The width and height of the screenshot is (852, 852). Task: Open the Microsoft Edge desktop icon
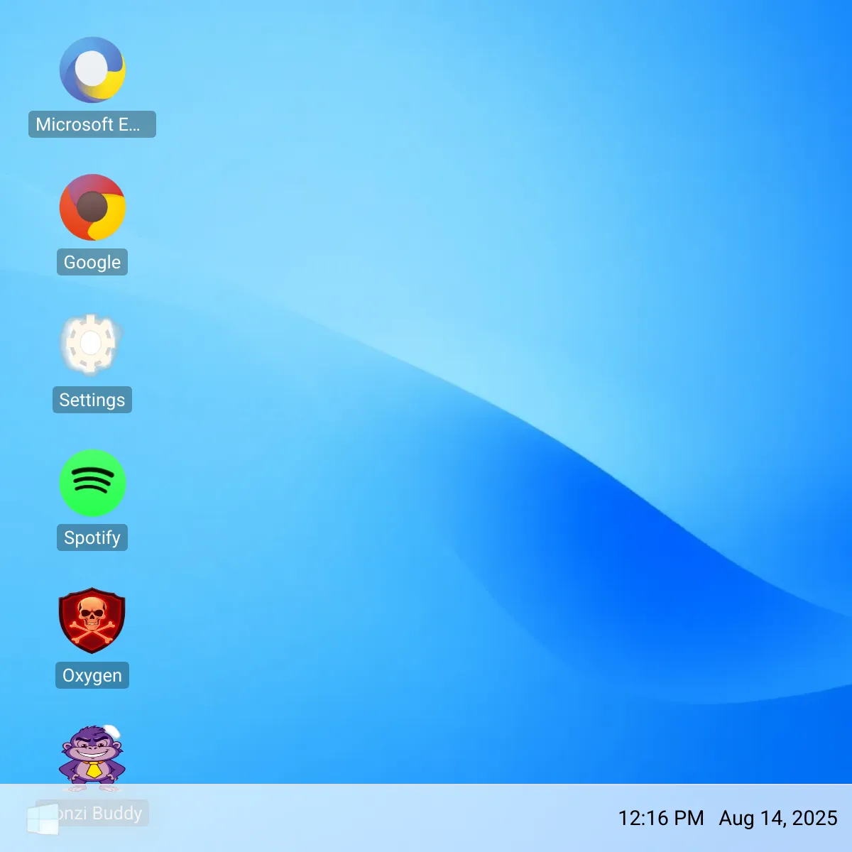tap(92, 70)
